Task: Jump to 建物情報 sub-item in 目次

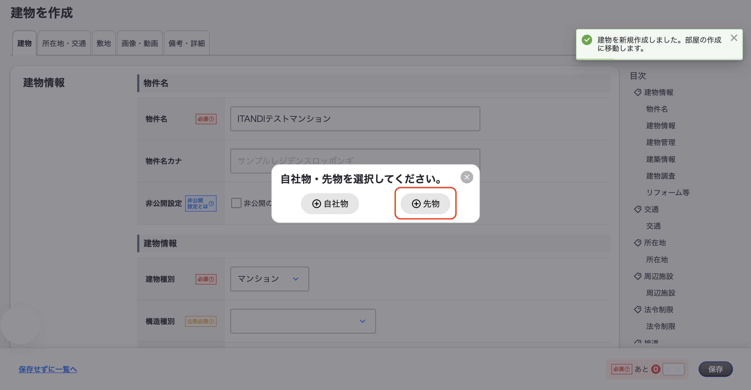Action: (661, 126)
